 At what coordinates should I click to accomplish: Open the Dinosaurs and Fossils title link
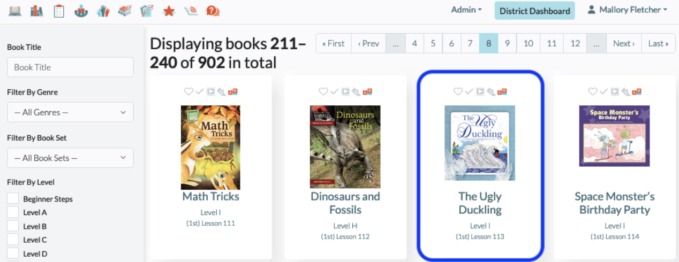click(345, 203)
